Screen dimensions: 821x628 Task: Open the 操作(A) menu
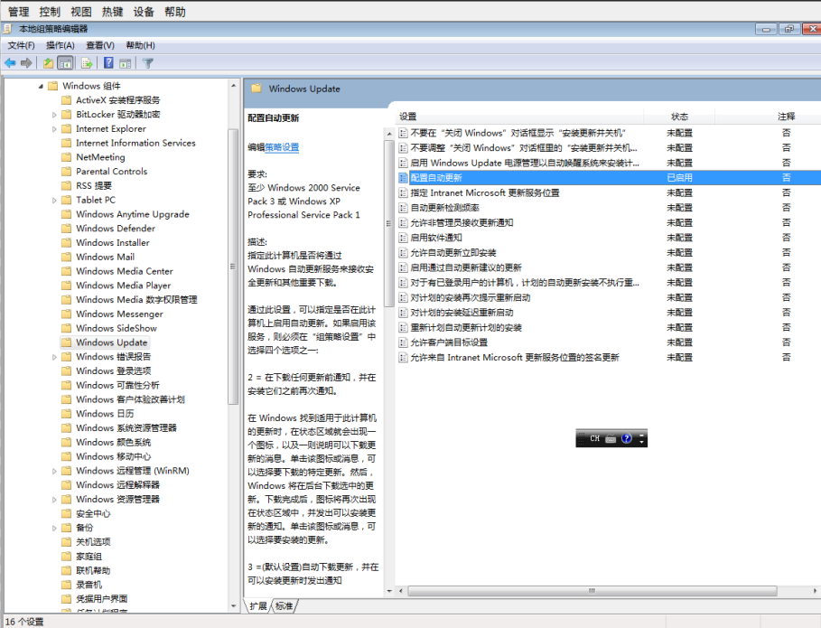coord(61,45)
